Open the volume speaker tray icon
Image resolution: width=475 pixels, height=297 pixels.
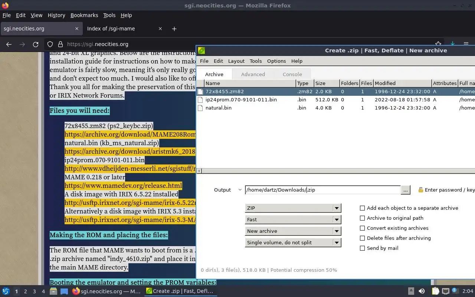422,291
